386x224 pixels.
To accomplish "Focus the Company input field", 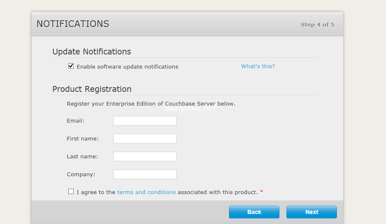I will 144,175.
